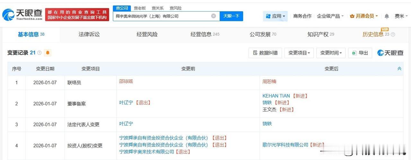Switch to the 经营信息 tab

tap(205, 34)
